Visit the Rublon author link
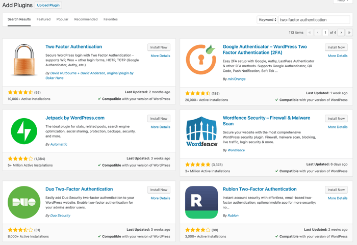 click(233, 215)
